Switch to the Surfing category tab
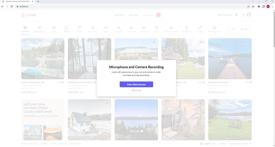The width and height of the screenshot is (275, 147). pos(200,29)
